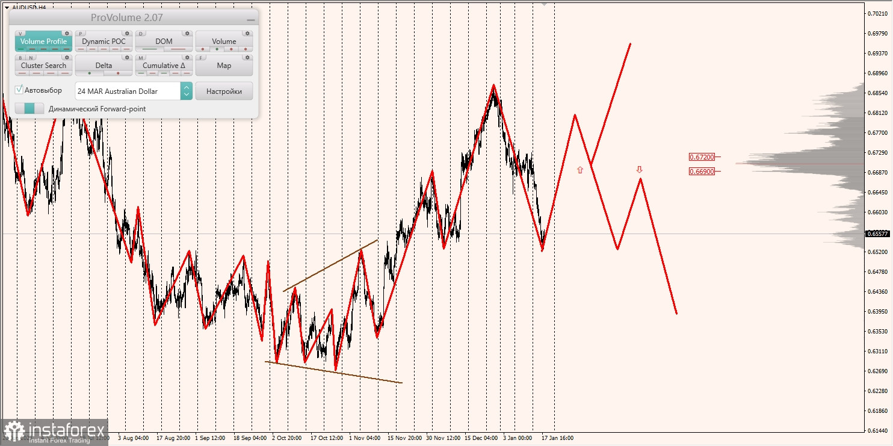
Task: Click the chart shift marker on top edge
Action: tap(545, 4)
